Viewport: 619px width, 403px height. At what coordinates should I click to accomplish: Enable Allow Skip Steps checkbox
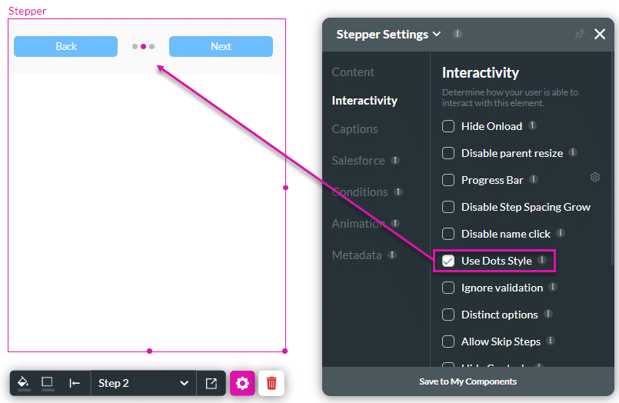[448, 341]
